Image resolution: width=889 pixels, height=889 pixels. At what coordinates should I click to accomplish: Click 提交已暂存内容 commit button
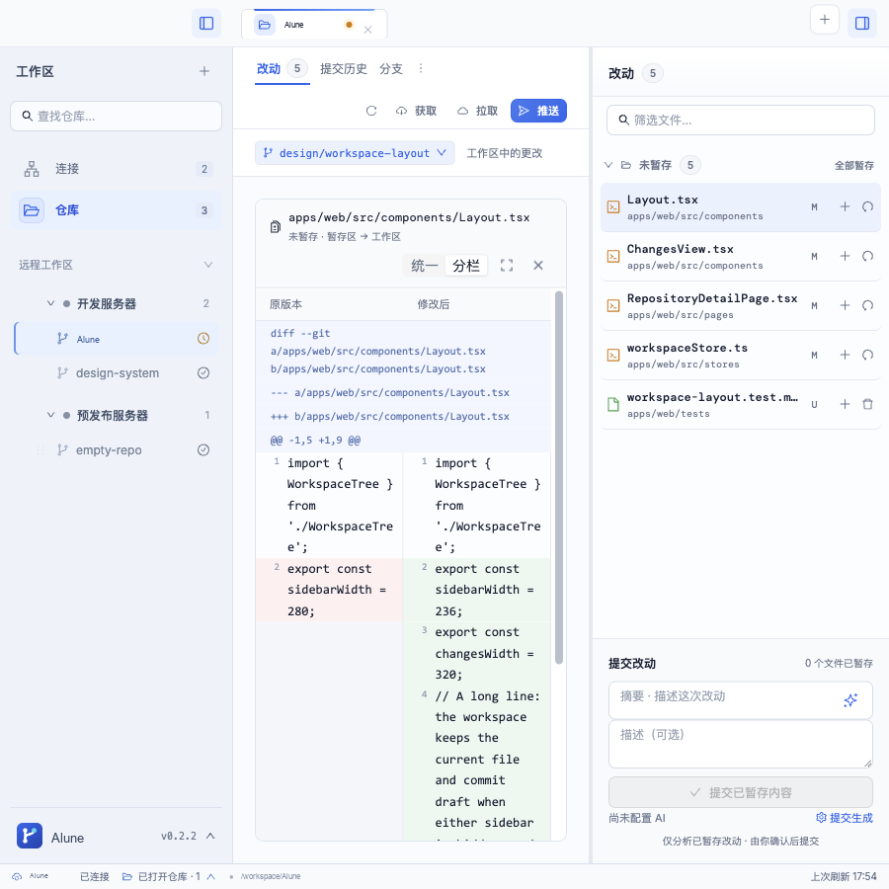pyautogui.click(x=741, y=792)
